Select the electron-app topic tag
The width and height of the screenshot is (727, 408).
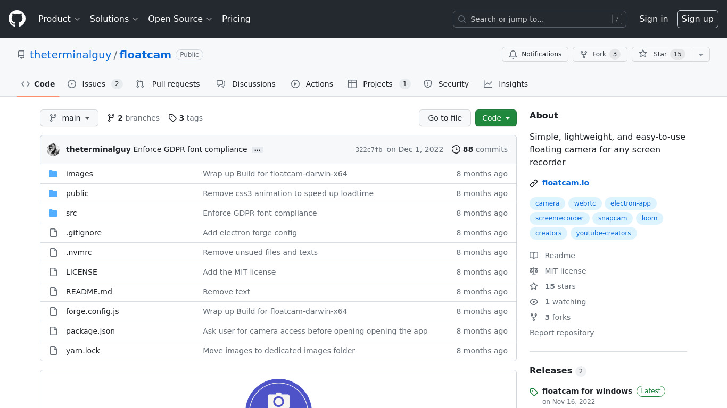tap(631, 203)
